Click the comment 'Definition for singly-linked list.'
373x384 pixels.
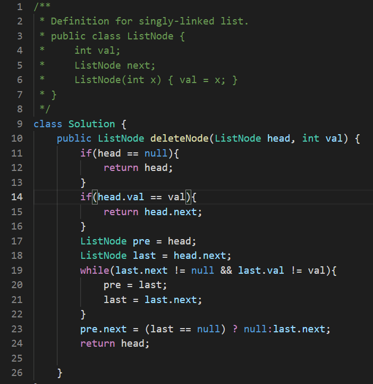(149, 21)
